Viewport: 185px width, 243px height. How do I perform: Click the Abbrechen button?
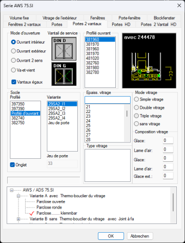(140, 236)
